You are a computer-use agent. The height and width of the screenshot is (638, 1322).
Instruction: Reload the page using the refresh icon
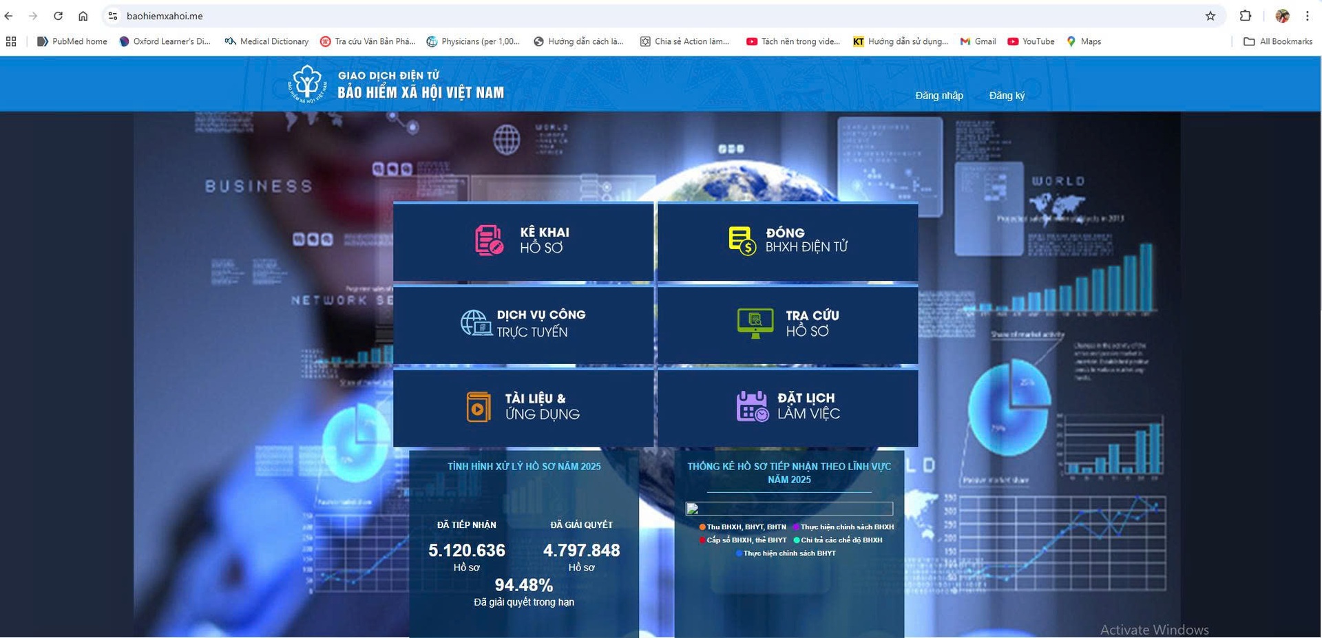coord(58,16)
